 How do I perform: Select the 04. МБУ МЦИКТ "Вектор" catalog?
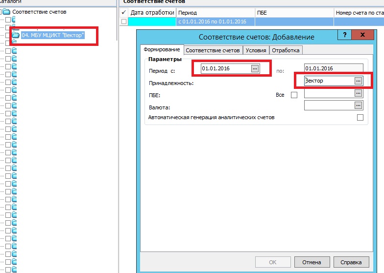(53, 35)
